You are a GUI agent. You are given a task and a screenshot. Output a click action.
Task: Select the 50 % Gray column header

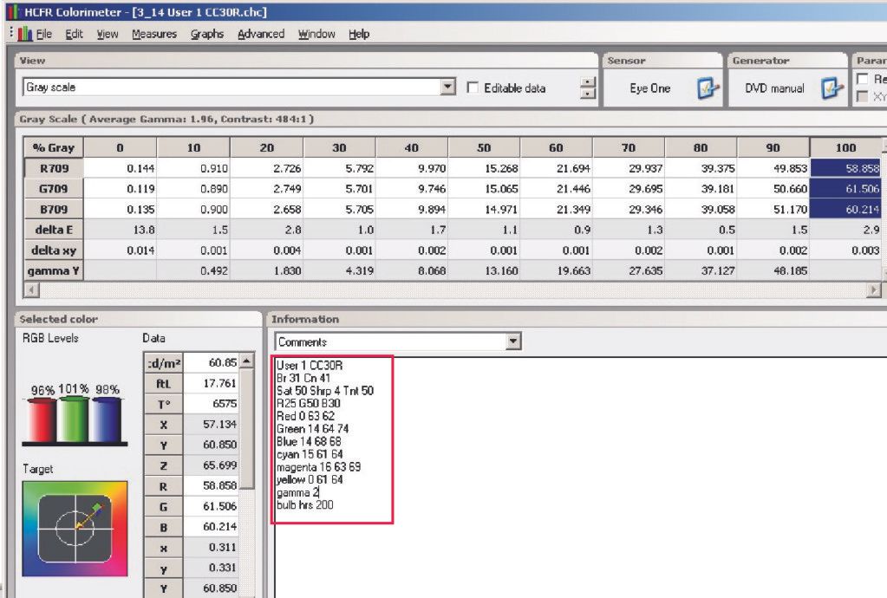coord(484,147)
